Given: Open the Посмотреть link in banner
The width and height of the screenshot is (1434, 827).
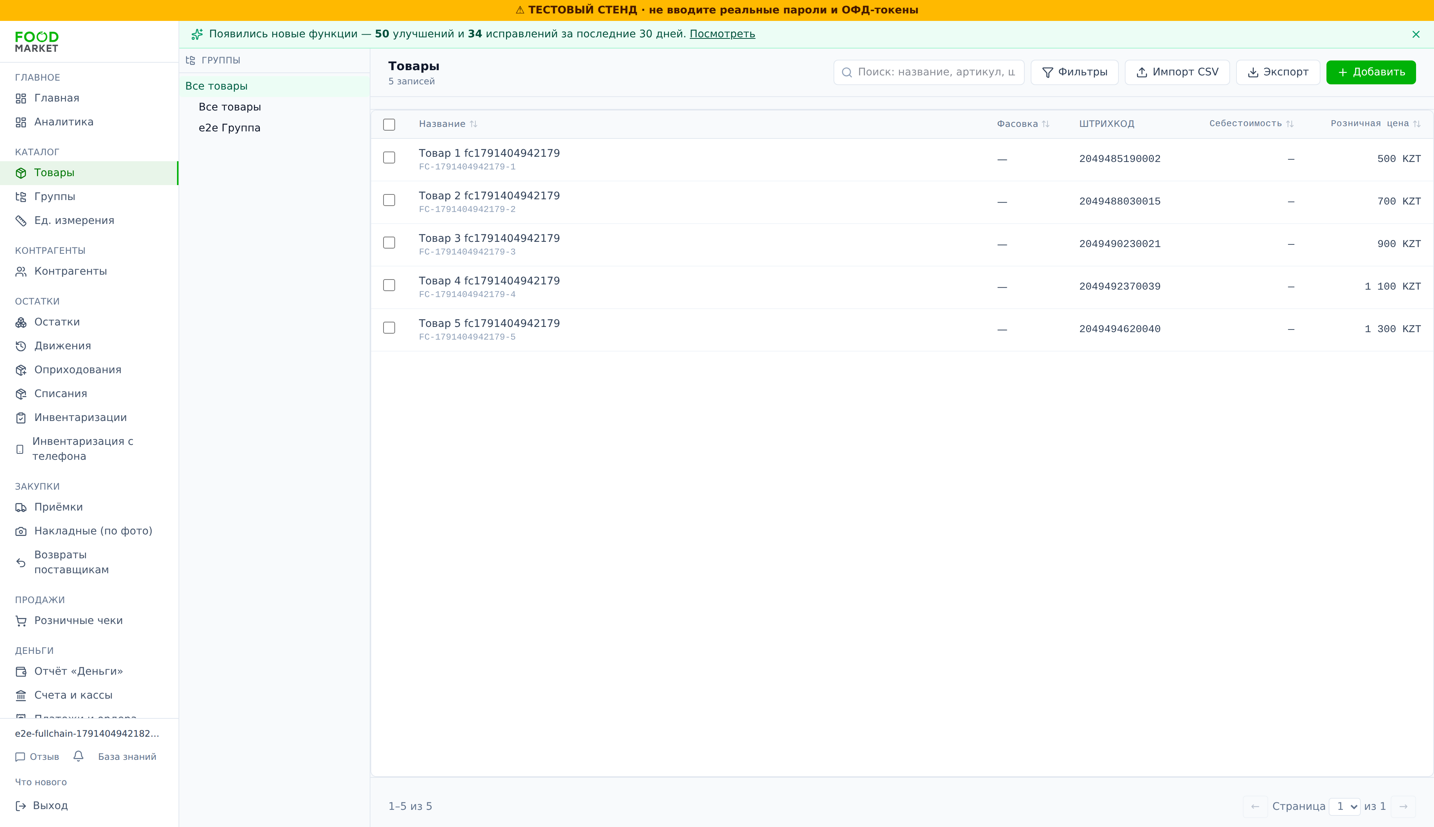Looking at the screenshot, I should tap(722, 34).
